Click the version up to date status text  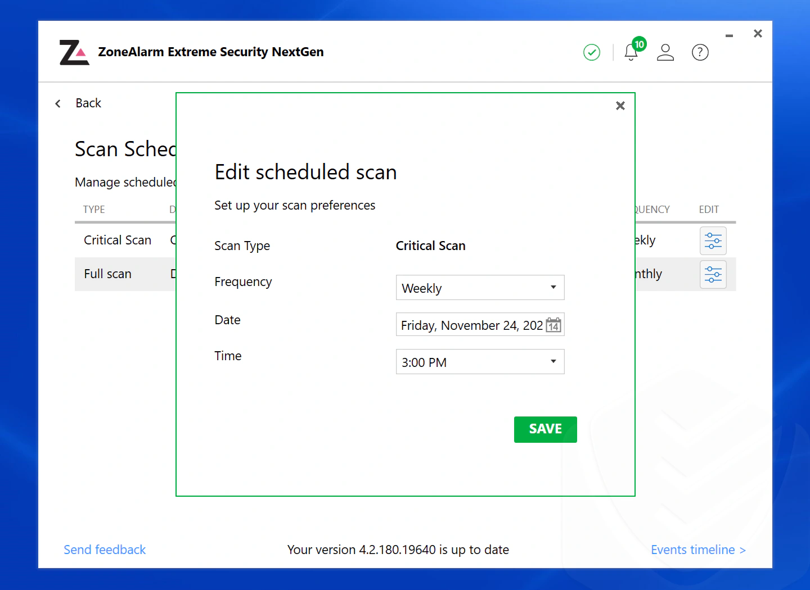(x=398, y=550)
